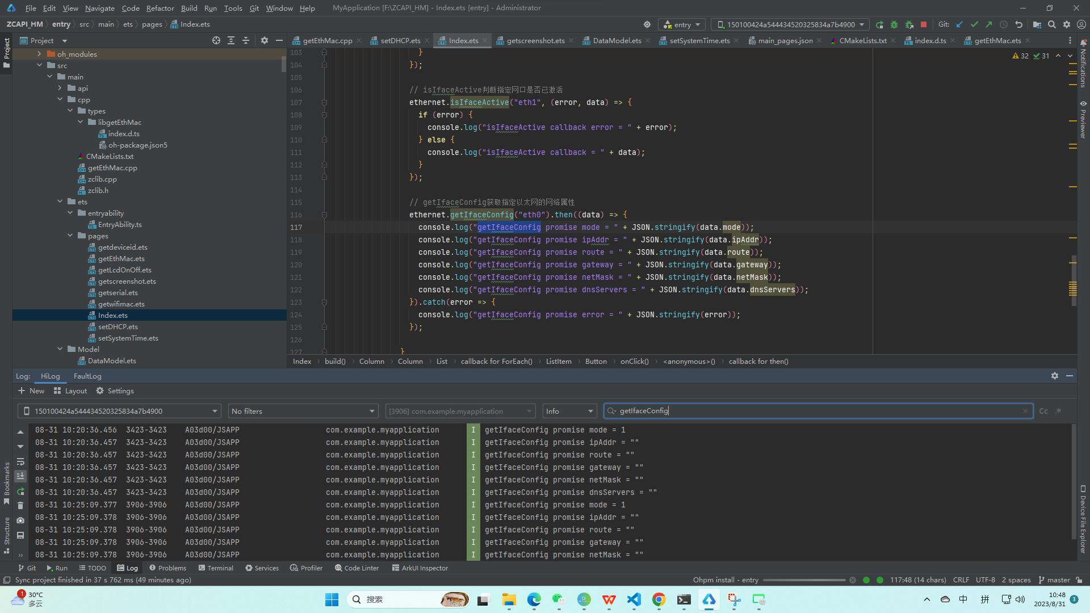
Task: Collapse all nodes in Project panel
Action: click(x=246, y=40)
